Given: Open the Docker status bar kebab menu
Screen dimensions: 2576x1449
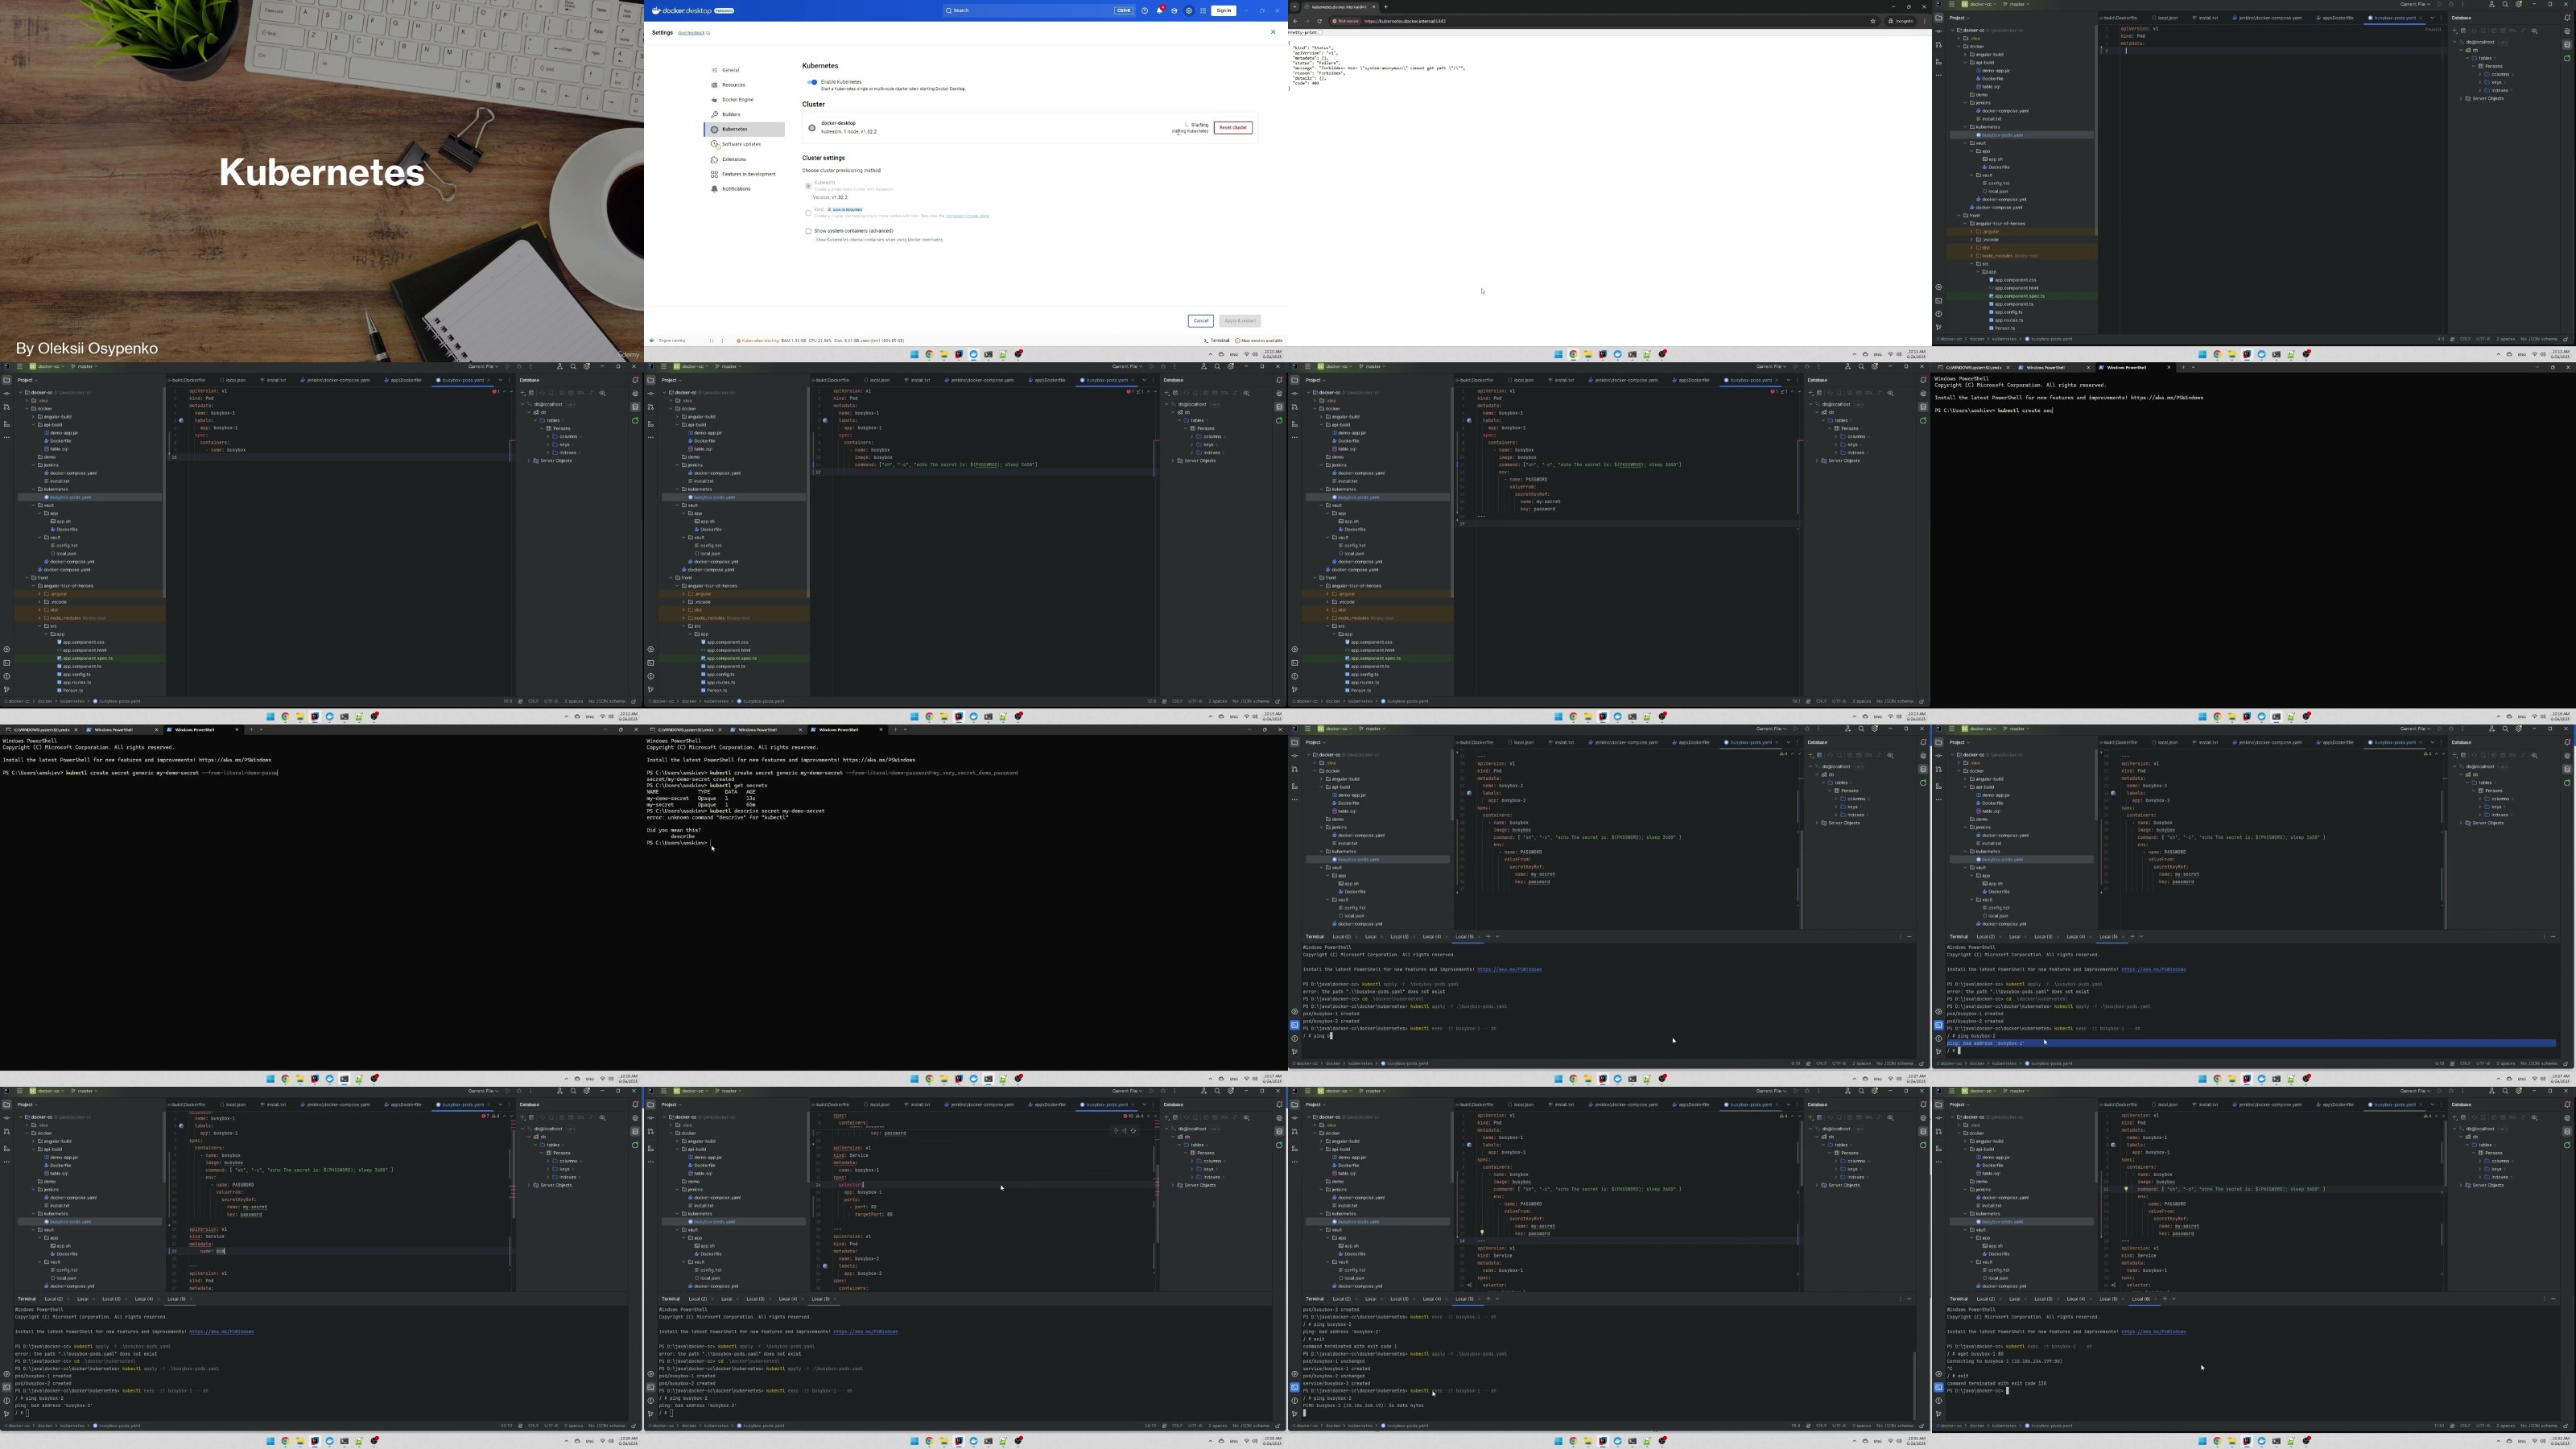Looking at the screenshot, I should tap(723, 341).
